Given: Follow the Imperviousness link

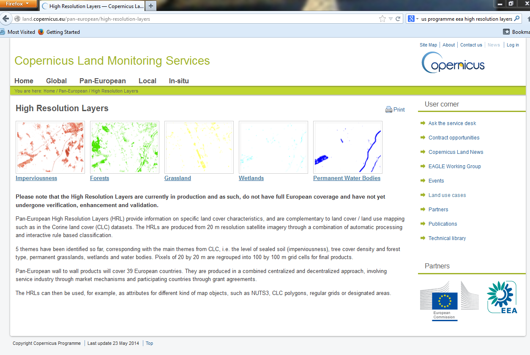Looking at the screenshot, I should 36,178.
